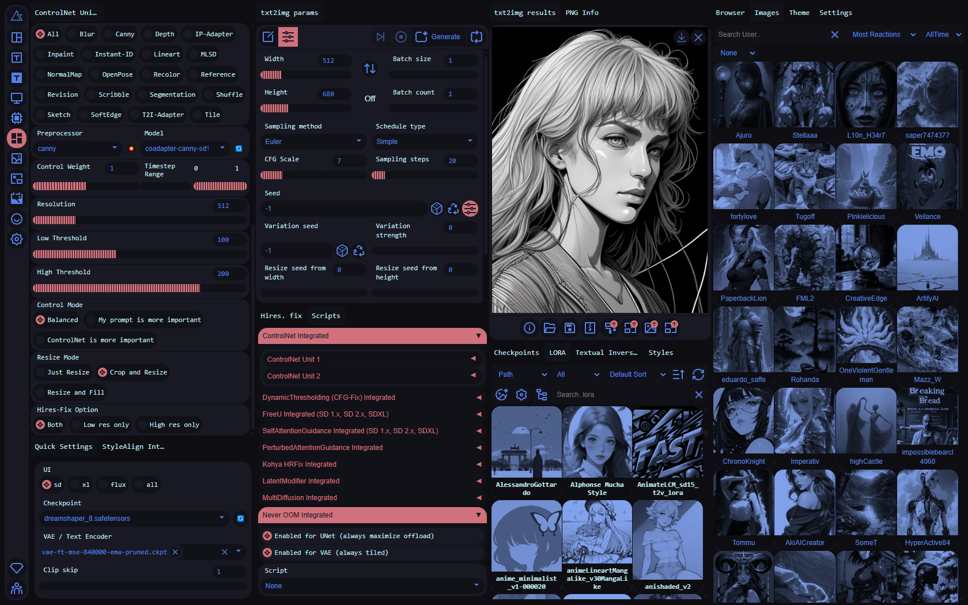Click the variation seed recycle icon
The width and height of the screenshot is (968, 605).
[x=359, y=251]
